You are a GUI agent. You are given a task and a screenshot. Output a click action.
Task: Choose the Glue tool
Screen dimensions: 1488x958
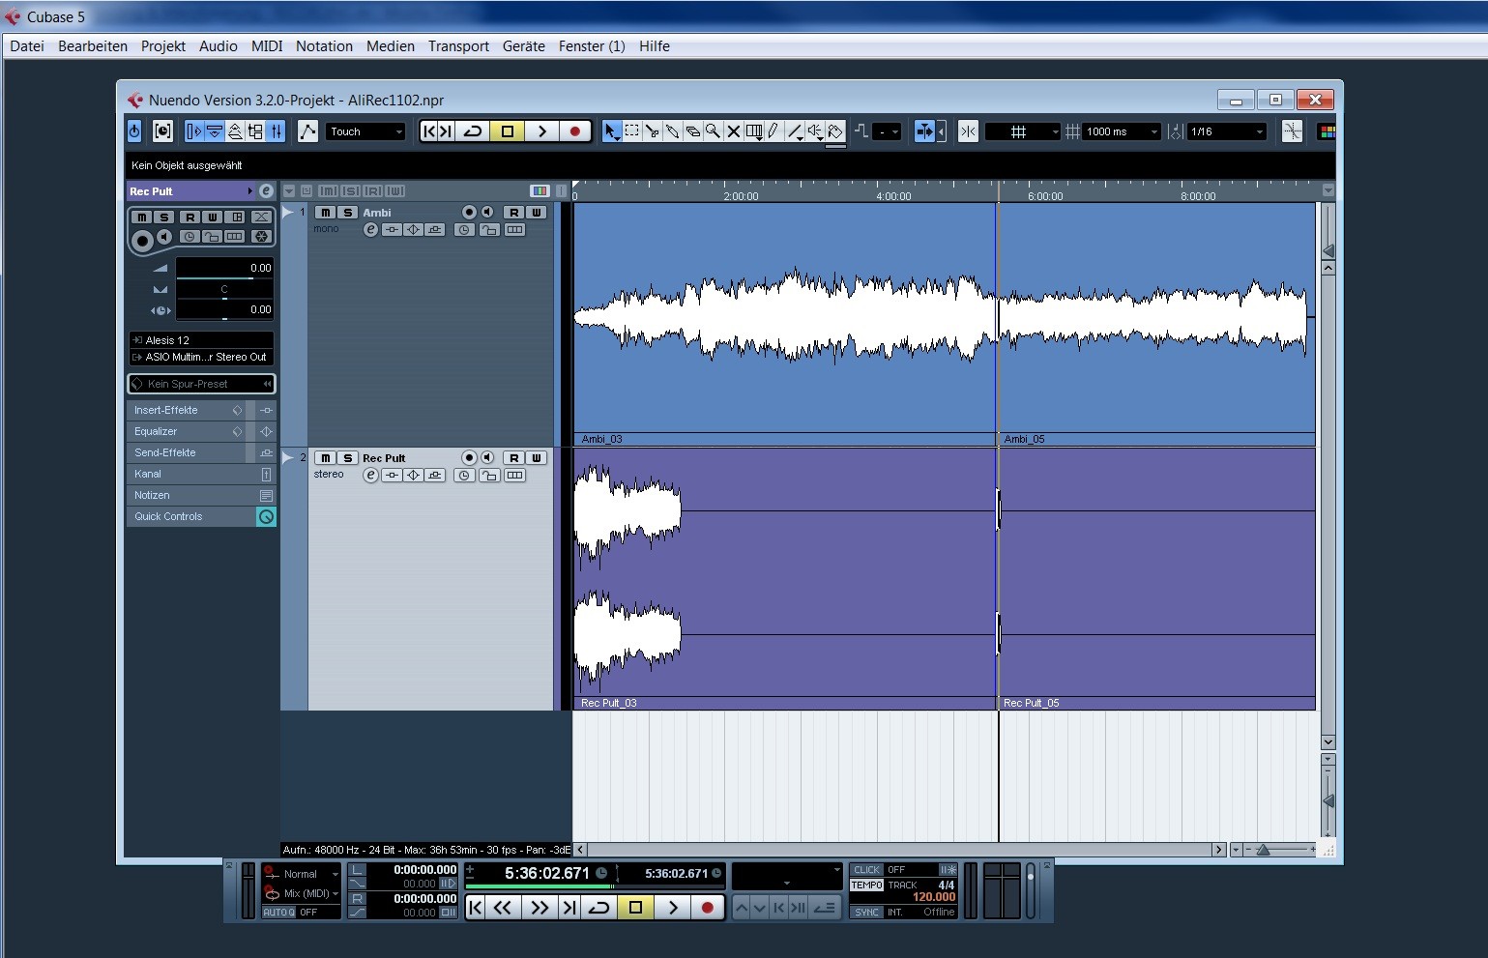coord(673,131)
